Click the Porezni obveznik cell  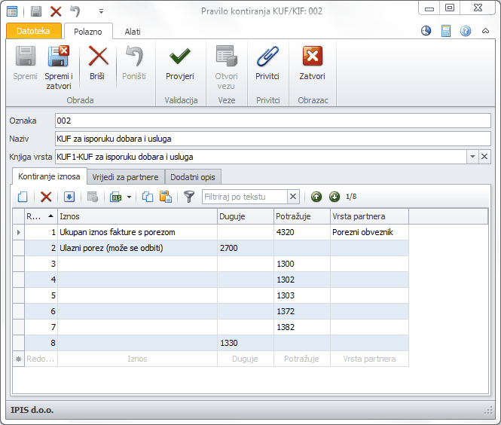point(369,232)
